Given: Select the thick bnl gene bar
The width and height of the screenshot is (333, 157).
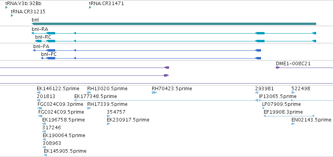Looking at the screenshot, I should [174, 24].
